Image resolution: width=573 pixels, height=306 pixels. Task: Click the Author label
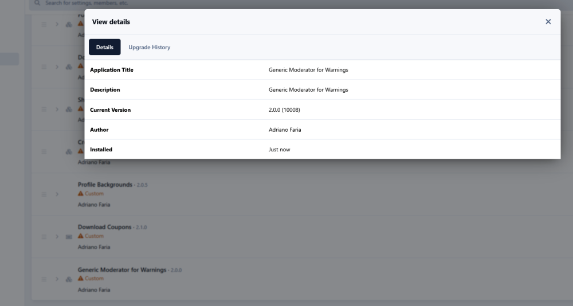click(x=99, y=130)
